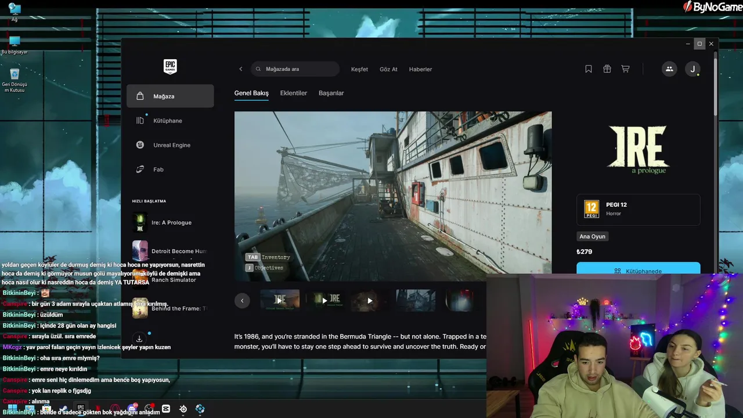Click the large ship deck screenshot
The height and width of the screenshot is (418, 743).
tap(393, 196)
